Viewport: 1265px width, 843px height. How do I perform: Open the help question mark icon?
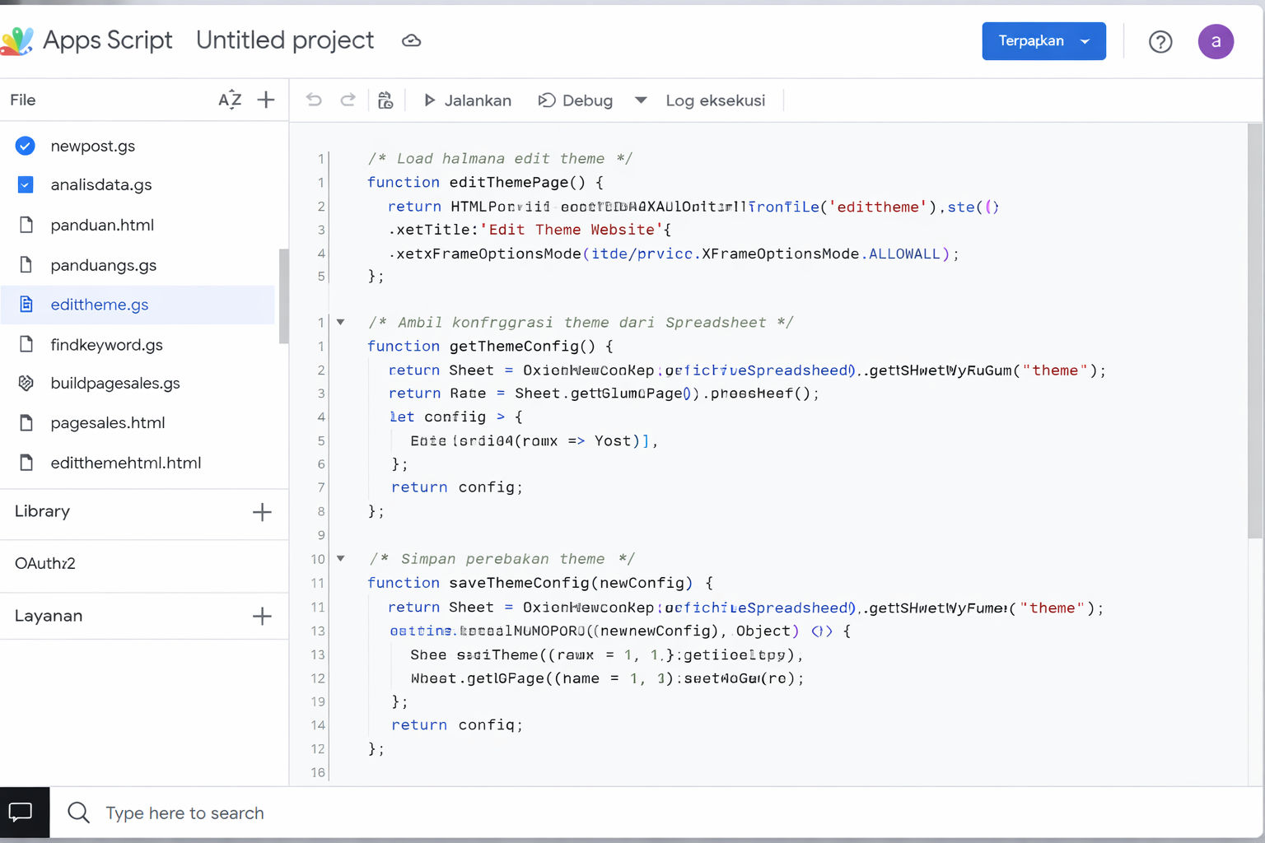(1160, 41)
